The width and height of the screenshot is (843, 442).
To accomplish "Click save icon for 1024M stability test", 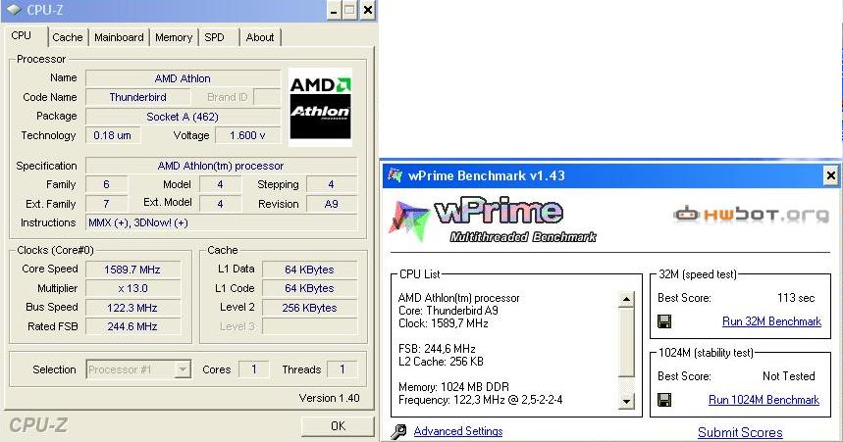I will point(664,400).
